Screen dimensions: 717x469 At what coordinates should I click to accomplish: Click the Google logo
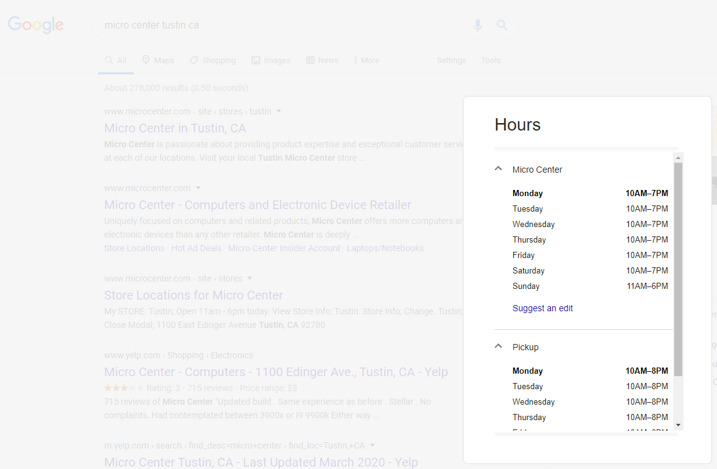(x=36, y=25)
